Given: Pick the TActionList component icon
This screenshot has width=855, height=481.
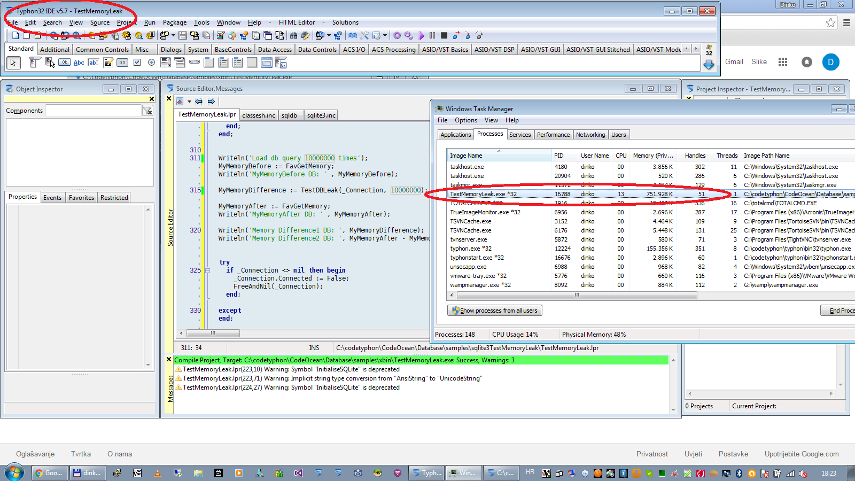Looking at the screenshot, I should (x=281, y=63).
